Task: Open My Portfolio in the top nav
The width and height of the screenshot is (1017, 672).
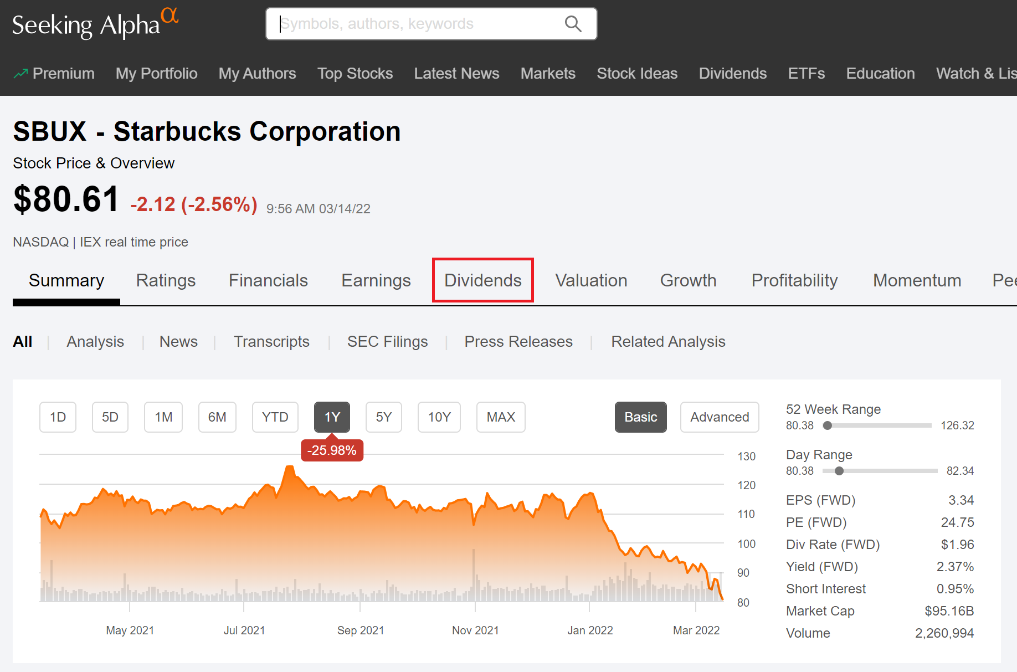Action: pyautogui.click(x=156, y=73)
